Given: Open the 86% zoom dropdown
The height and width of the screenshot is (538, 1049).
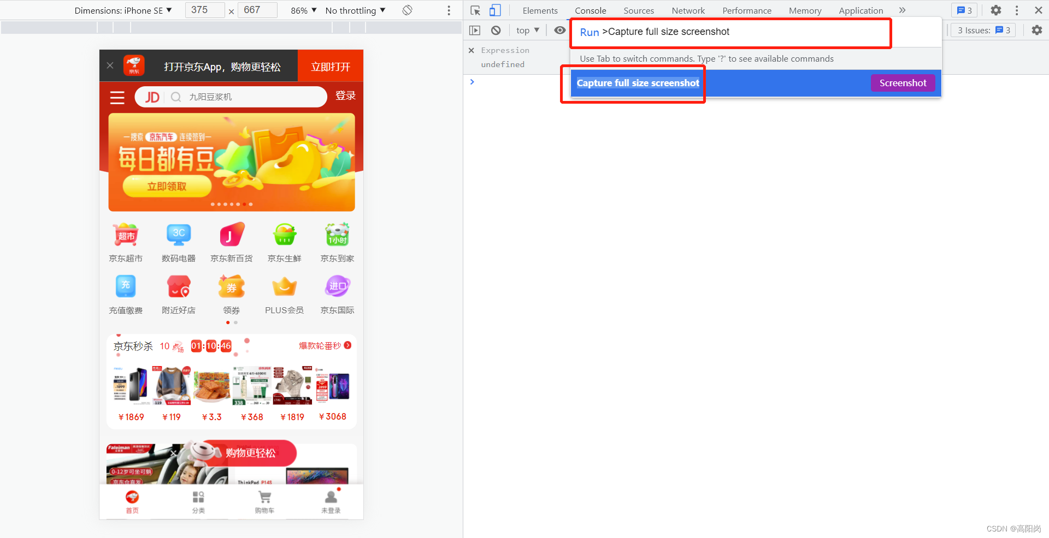Looking at the screenshot, I should pyautogui.click(x=304, y=10).
